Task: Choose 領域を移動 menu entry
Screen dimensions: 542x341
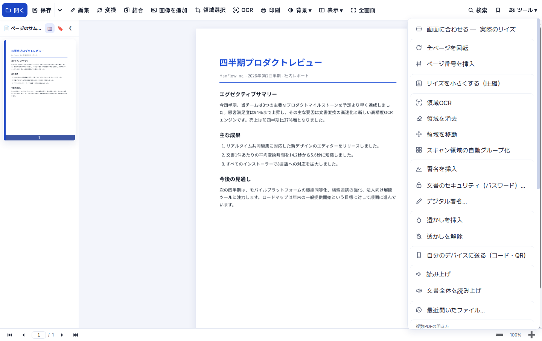Action: click(x=472, y=134)
